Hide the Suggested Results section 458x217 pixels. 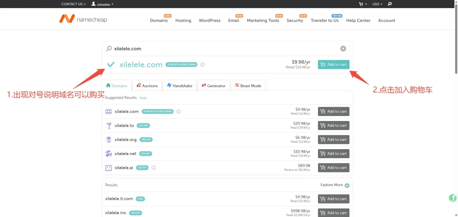click(143, 98)
